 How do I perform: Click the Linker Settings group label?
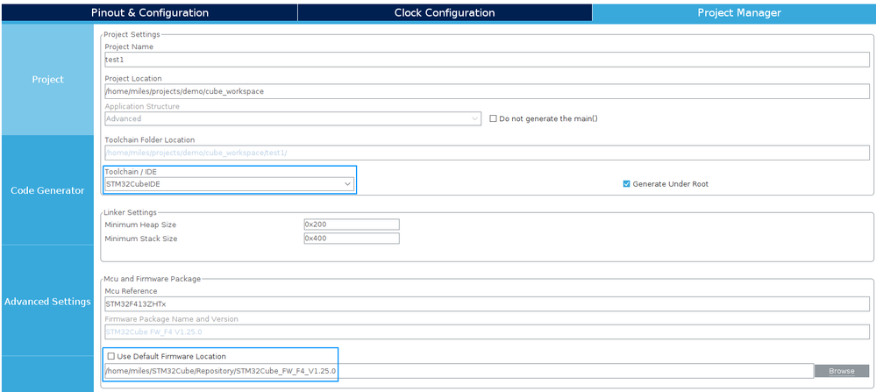(x=130, y=213)
